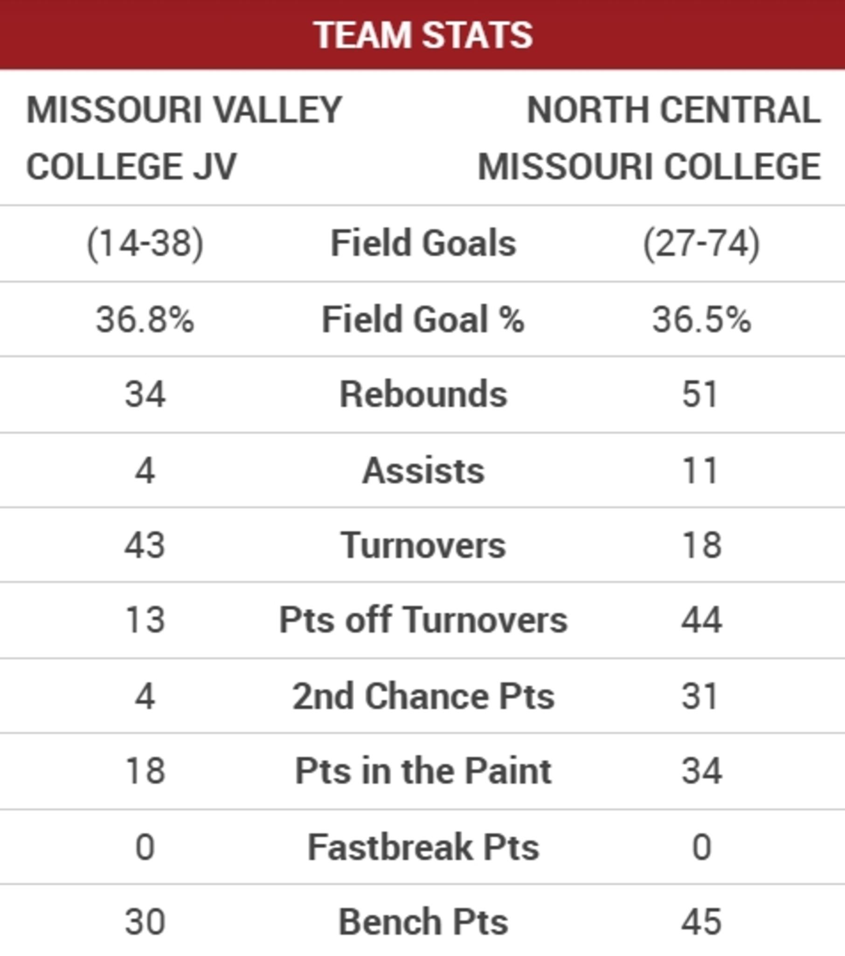Viewport: 845px width, 956px height.
Task: Select the 36.8% field goal percentage
Action: 145,319
